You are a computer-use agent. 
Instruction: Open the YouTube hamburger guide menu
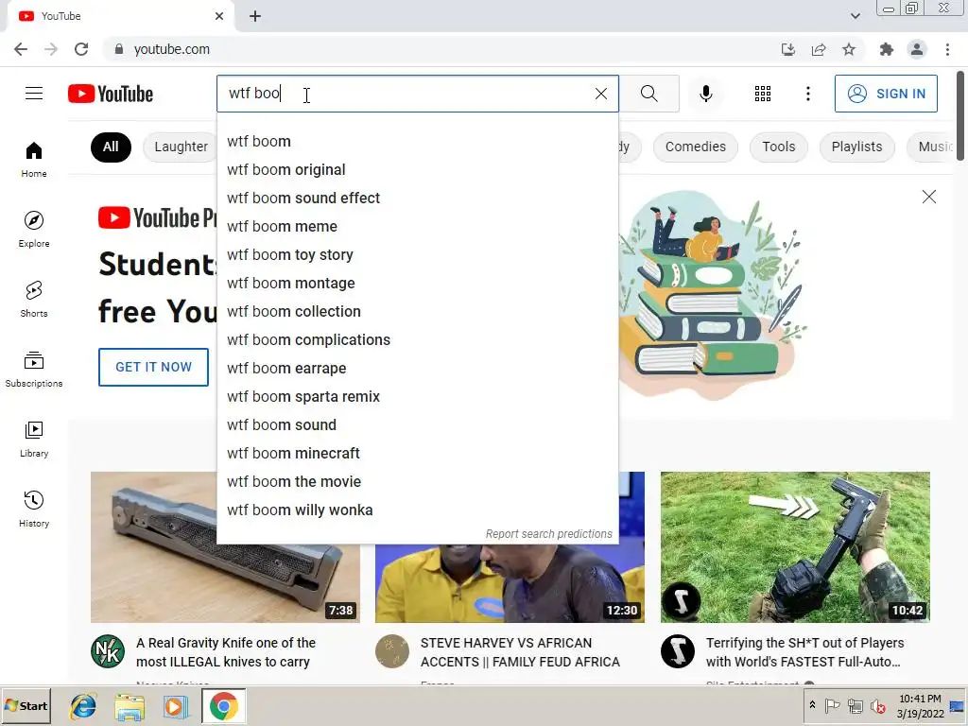click(x=34, y=94)
